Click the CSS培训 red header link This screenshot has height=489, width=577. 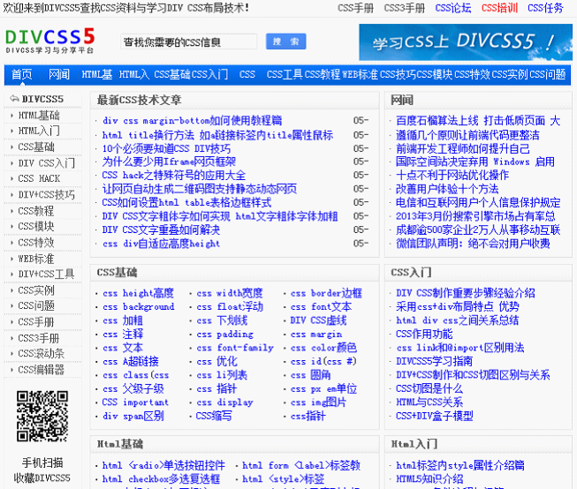499,8
